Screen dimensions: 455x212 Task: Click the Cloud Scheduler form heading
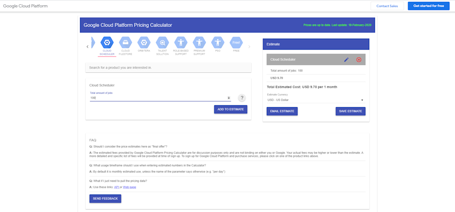tap(102, 85)
